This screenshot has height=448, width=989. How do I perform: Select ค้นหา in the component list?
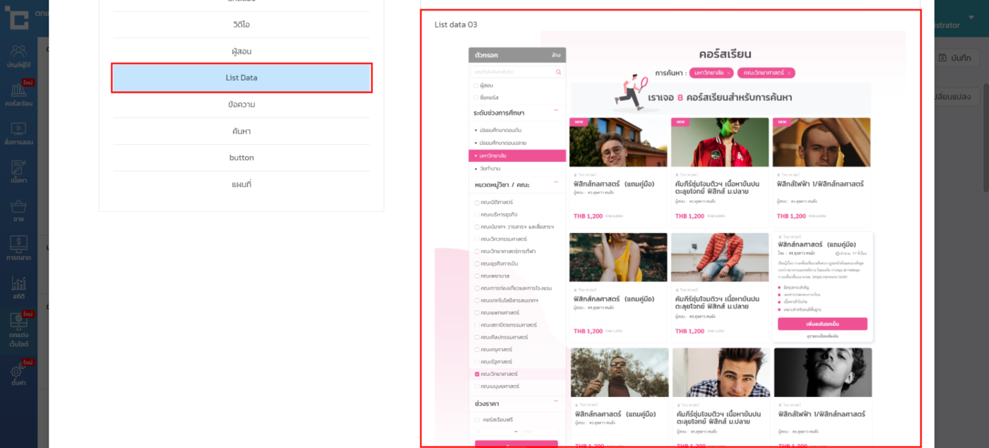(241, 131)
